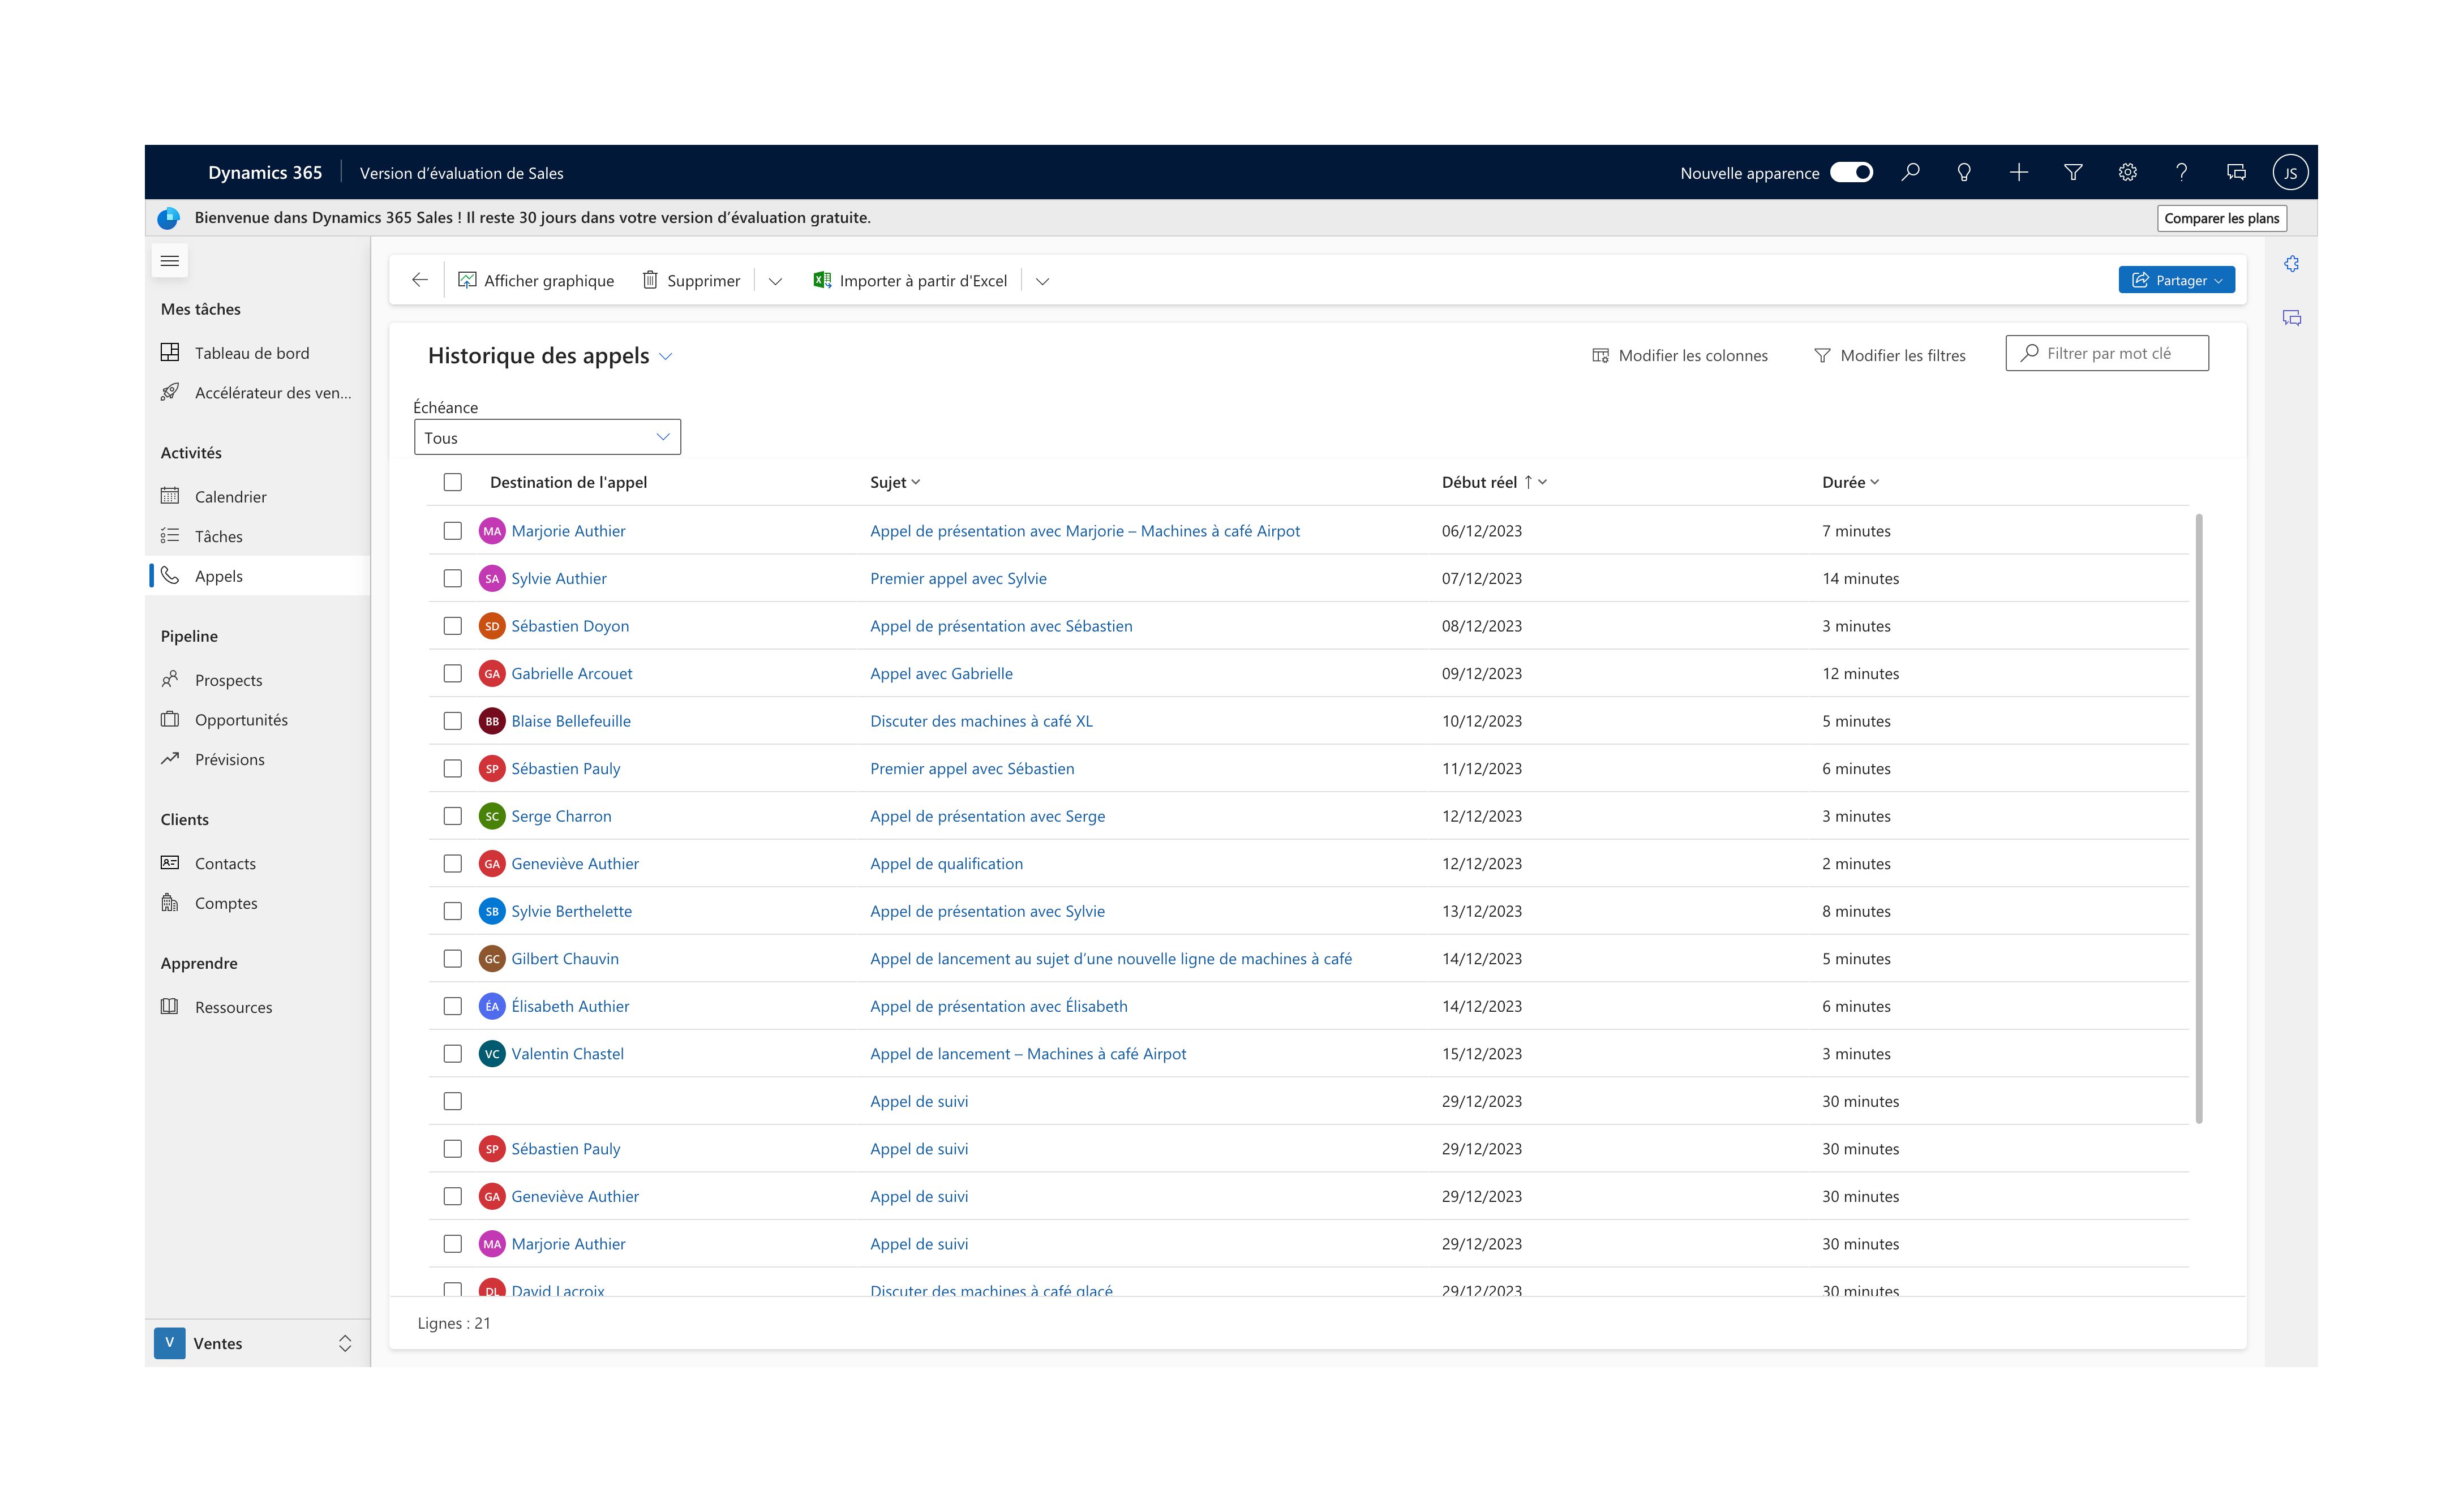Open the search magnifier in top bar
The image size is (2463, 1512).
tap(1910, 172)
